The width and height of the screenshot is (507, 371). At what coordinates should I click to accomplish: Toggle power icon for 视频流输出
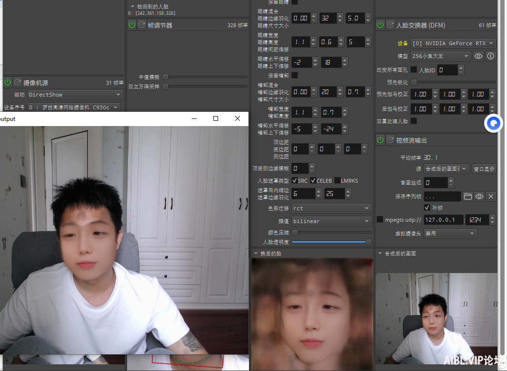380,140
